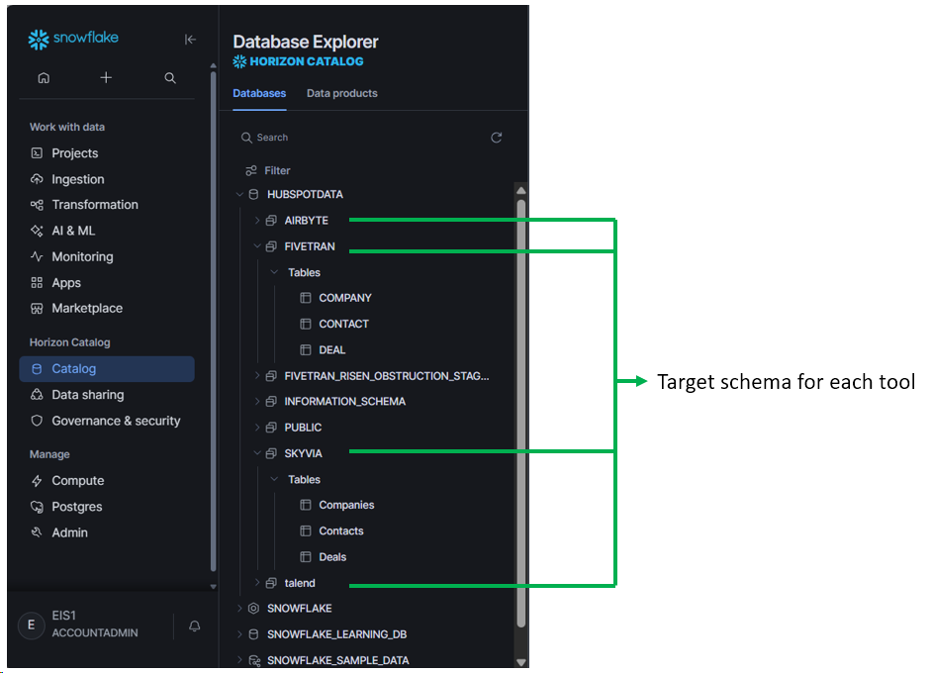This screenshot has height=673, width=932.
Task: Click the plus create icon
Action: click(106, 77)
